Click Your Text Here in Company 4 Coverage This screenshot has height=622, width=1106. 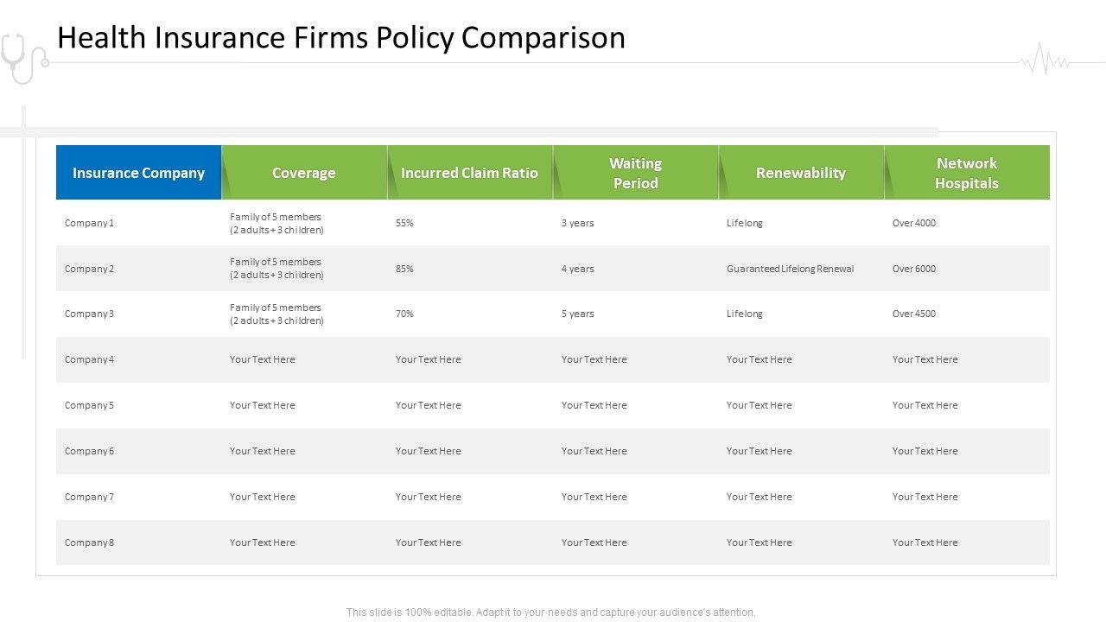coord(262,359)
